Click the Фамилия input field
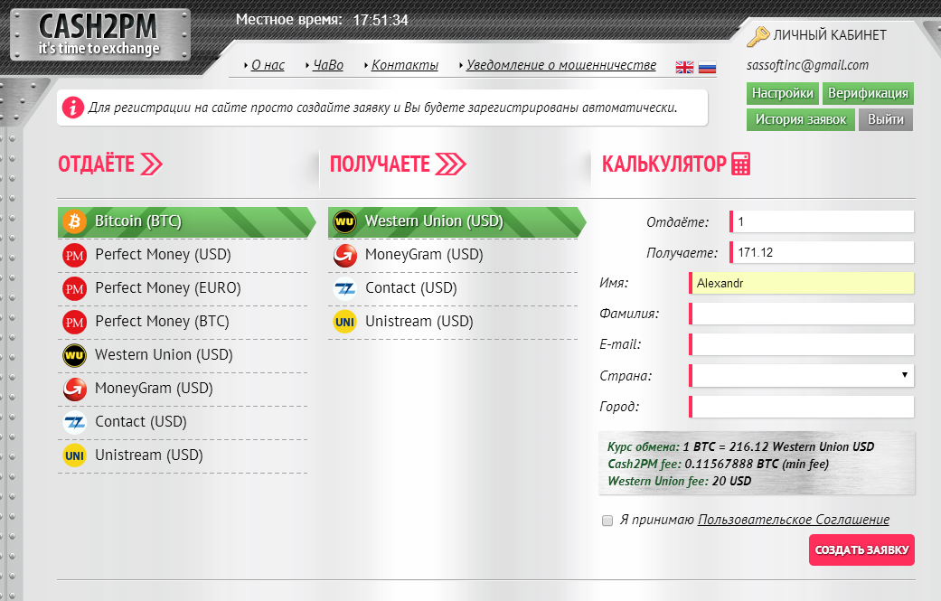The height and width of the screenshot is (601, 941). [x=802, y=314]
